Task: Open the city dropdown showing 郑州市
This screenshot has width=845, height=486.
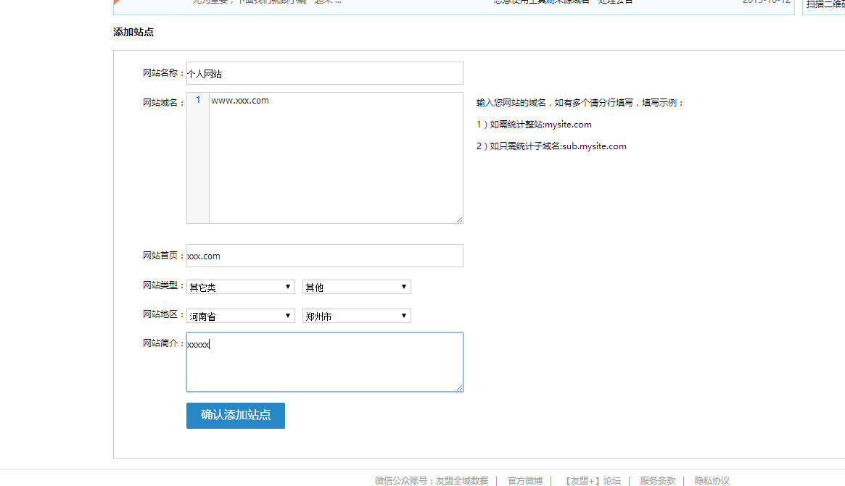Action: coord(355,315)
